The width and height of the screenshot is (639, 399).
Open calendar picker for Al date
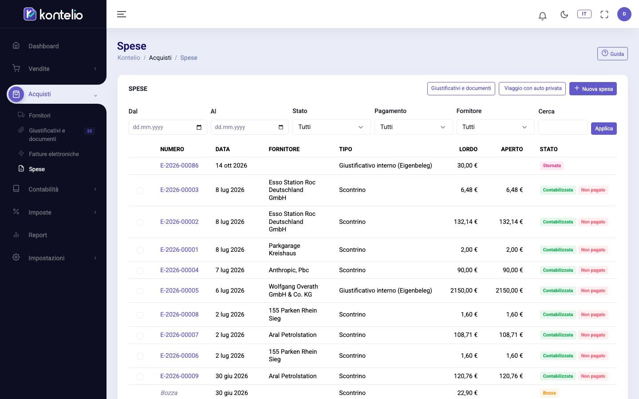click(281, 127)
